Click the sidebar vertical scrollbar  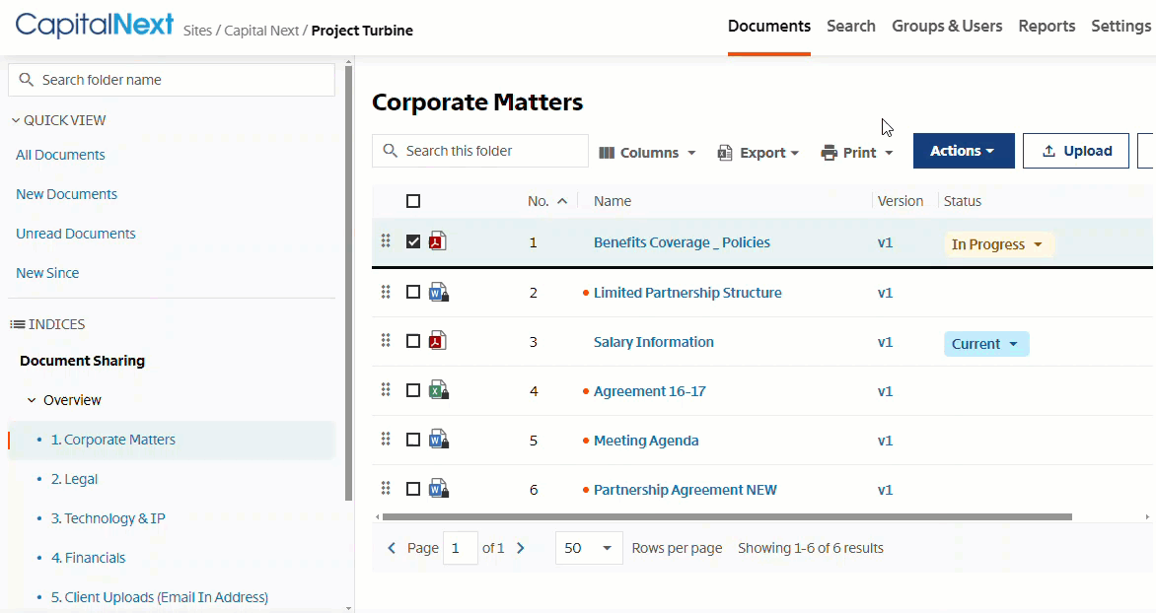[349, 284]
